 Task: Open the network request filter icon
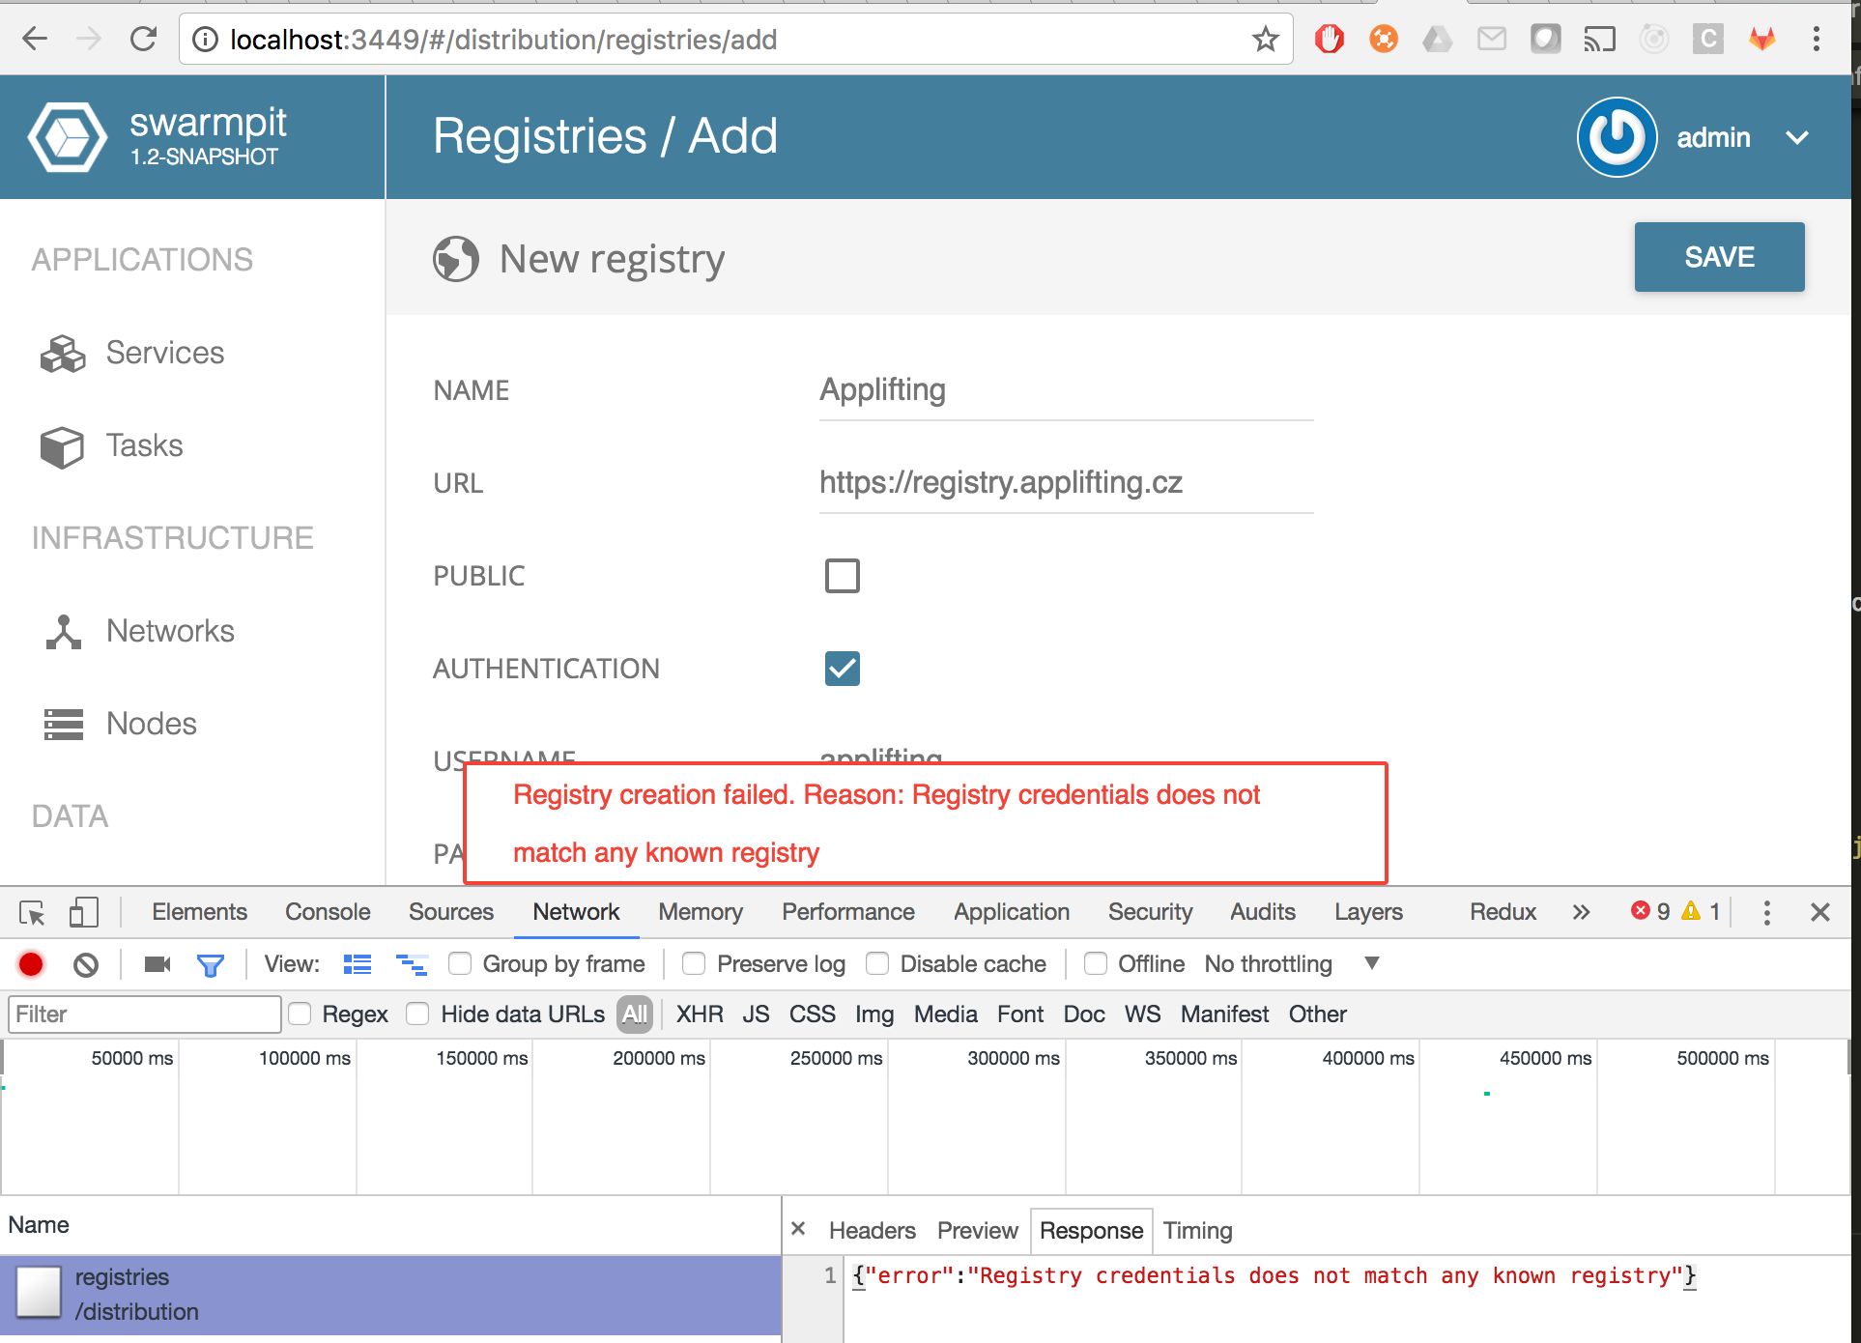[211, 963]
